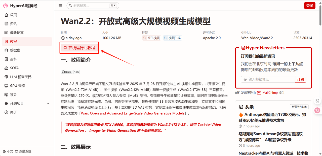Open GPU 天梯 page

click(17, 86)
